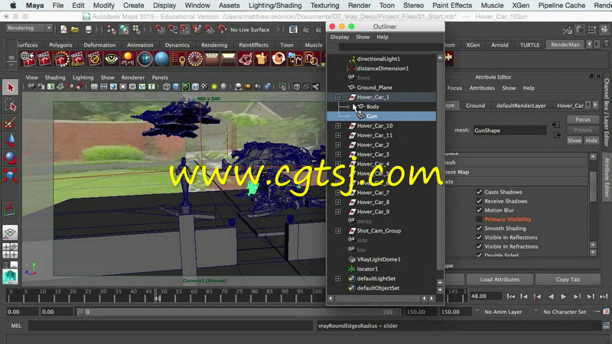Click the four-view layout icon
The width and height of the screenshot is (612, 344).
click(10, 251)
